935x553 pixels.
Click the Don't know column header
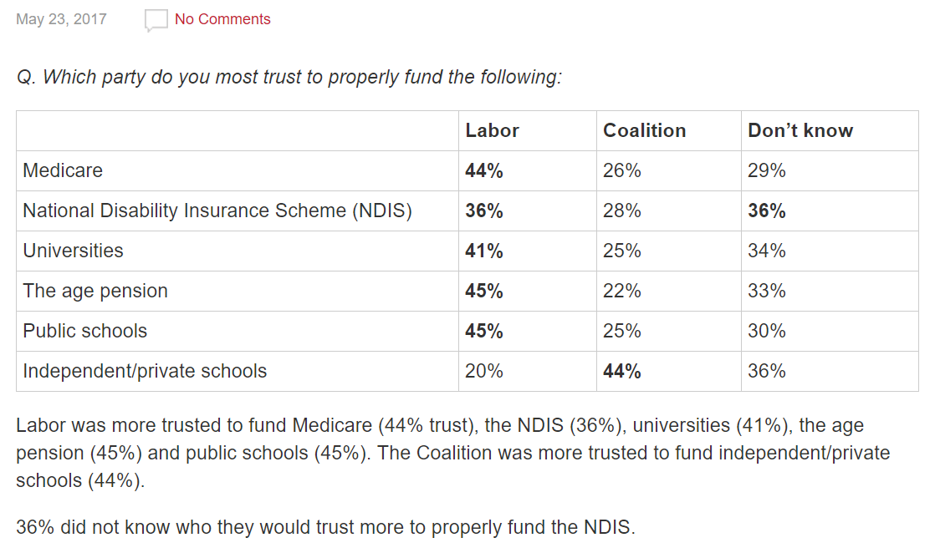pos(800,131)
